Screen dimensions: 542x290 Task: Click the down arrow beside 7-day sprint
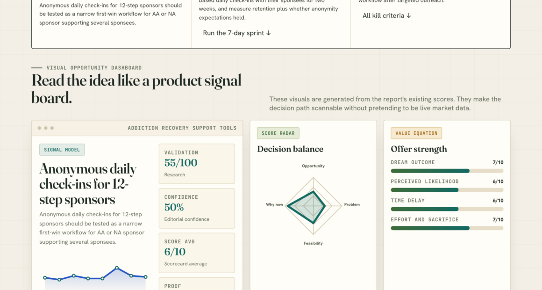(x=269, y=33)
